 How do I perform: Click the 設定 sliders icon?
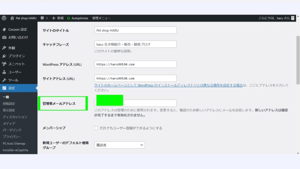point(4,88)
